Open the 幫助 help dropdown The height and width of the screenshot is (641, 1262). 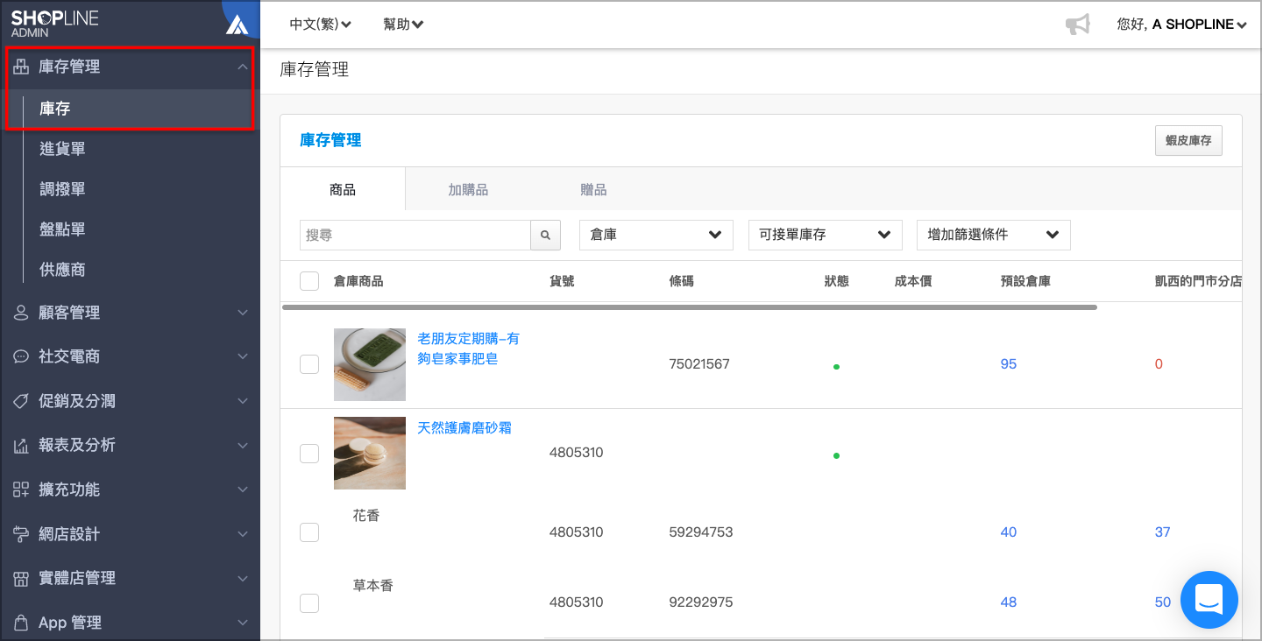coord(403,25)
